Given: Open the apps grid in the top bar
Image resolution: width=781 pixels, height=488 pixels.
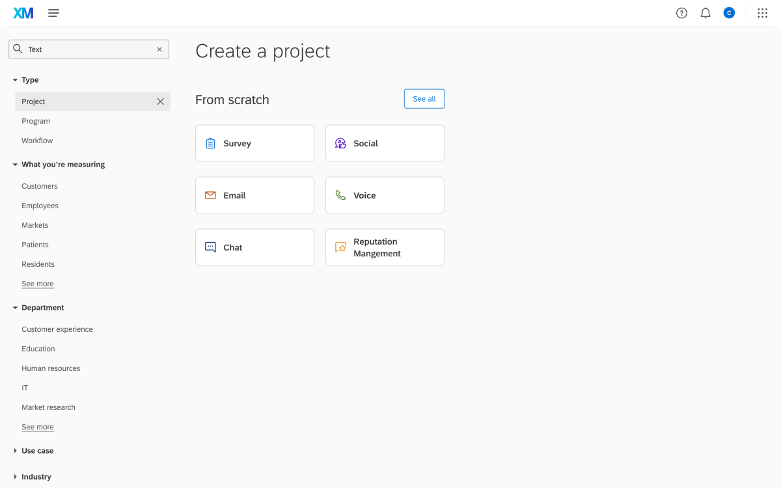Looking at the screenshot, I should tap(761, 12).
